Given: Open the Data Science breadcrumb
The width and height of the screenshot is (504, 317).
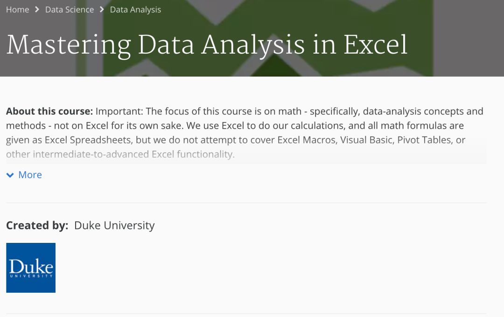Looking at the screenshot, I should [70, 10].
